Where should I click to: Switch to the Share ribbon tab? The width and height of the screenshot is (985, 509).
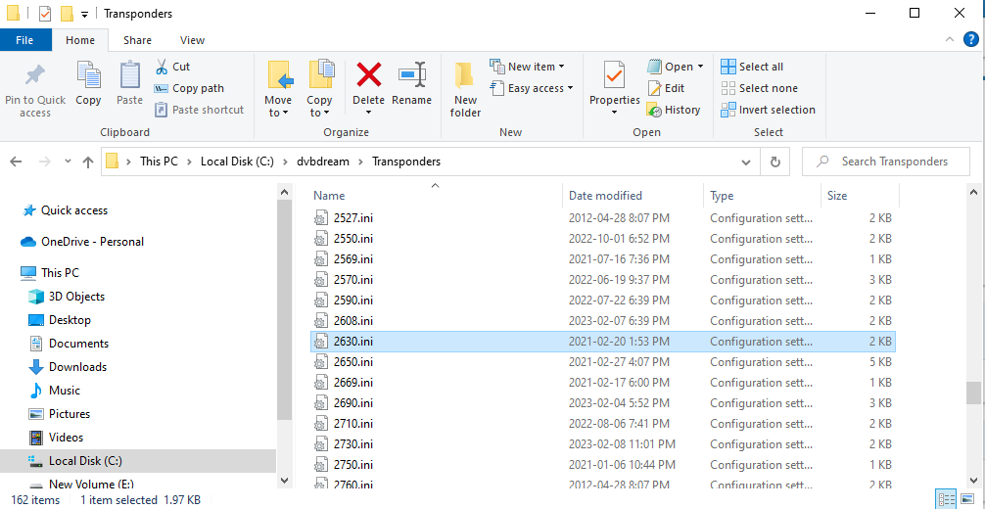point(137,40)
